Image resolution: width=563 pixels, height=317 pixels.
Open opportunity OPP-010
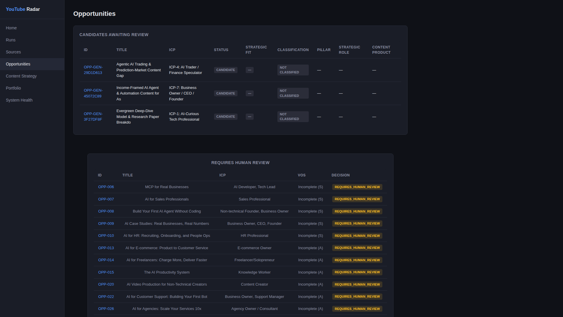106,236
